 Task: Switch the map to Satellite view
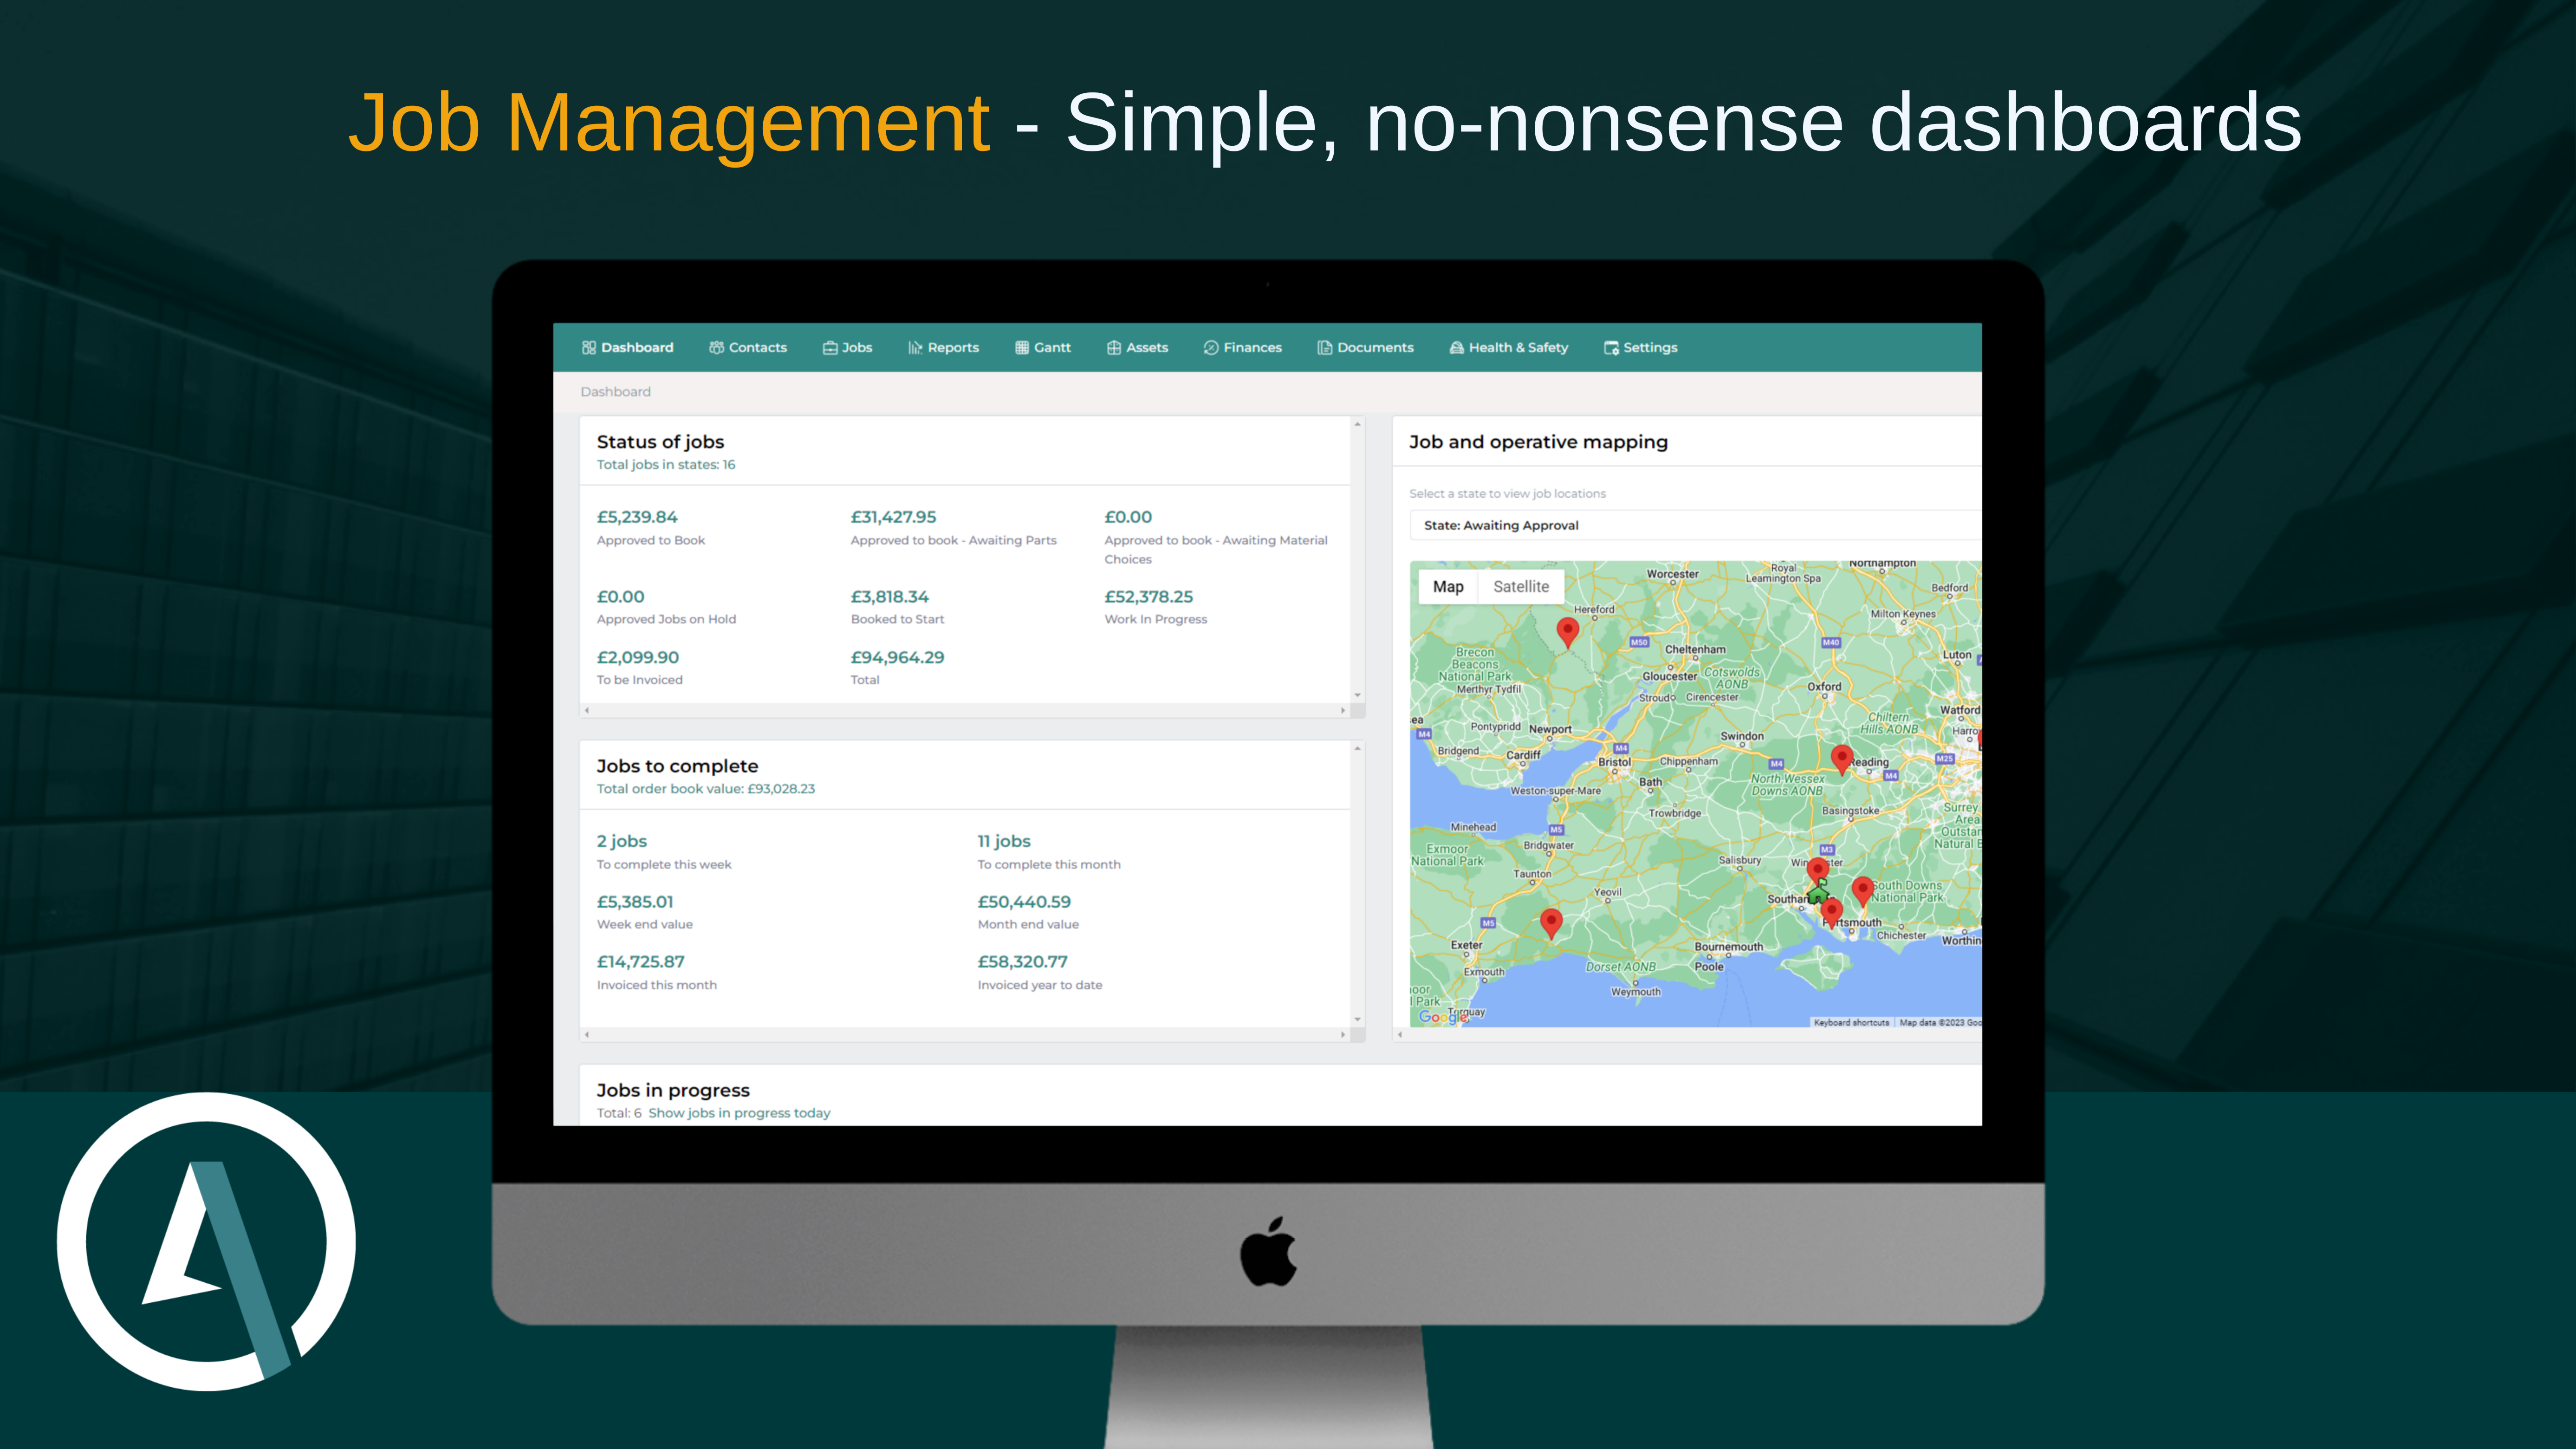pos(1521,586)
